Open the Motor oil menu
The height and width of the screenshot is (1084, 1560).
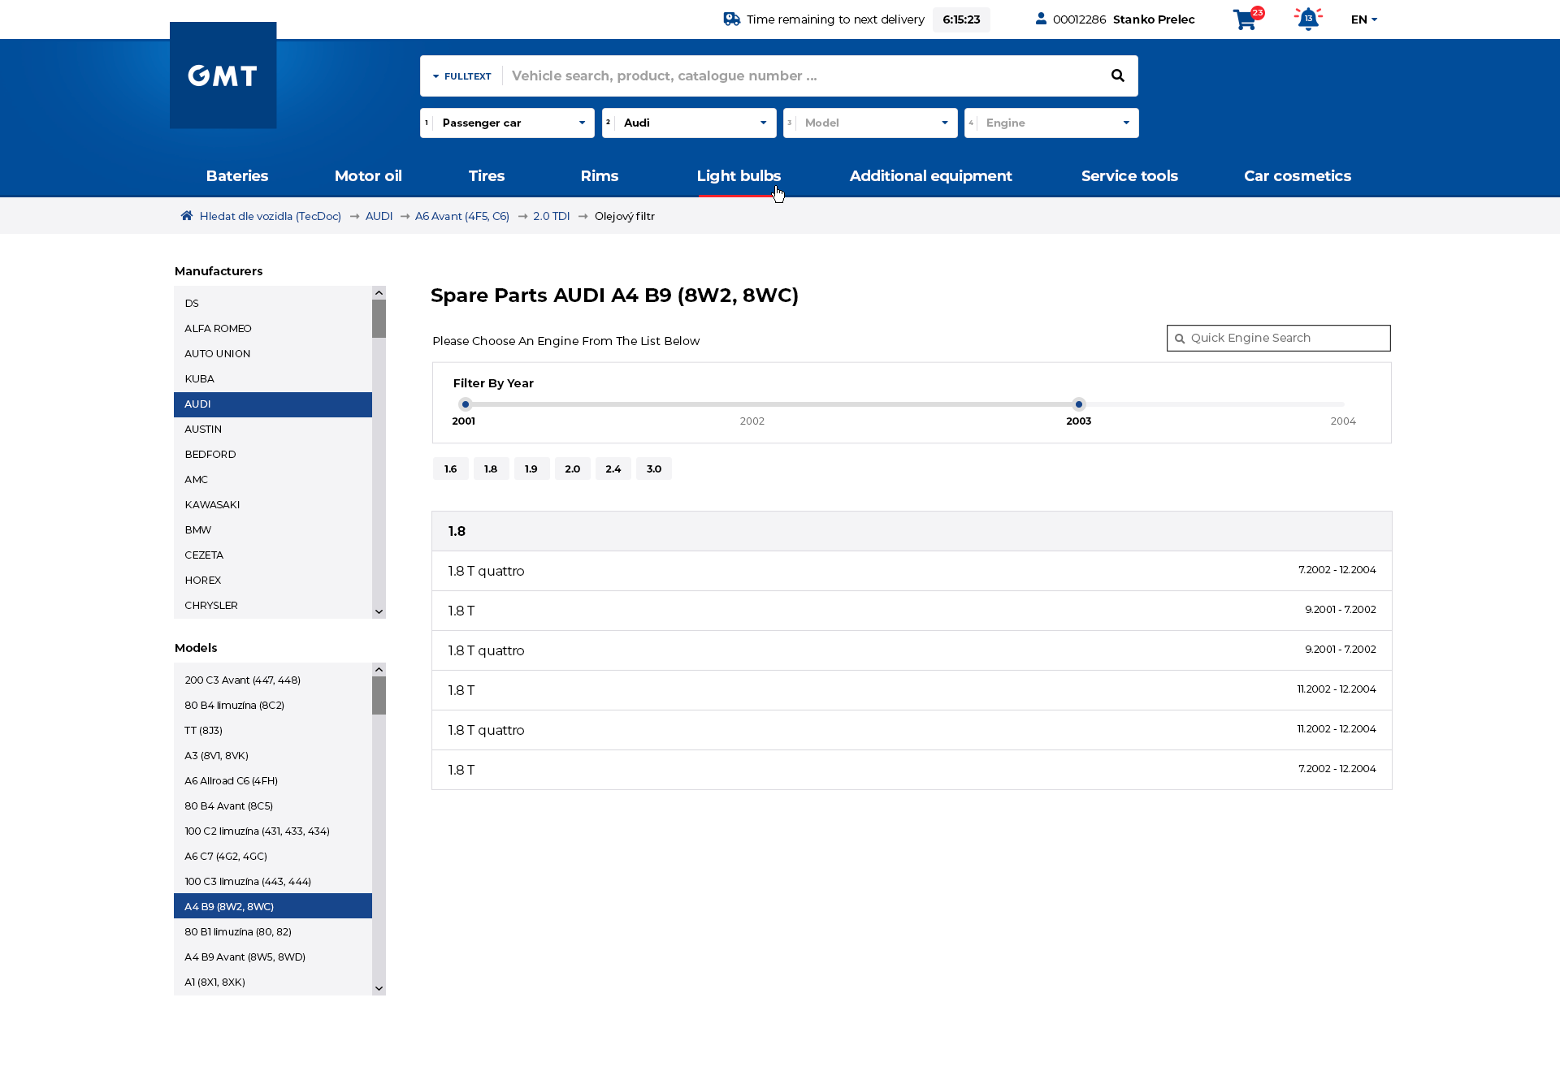[368, 176]
